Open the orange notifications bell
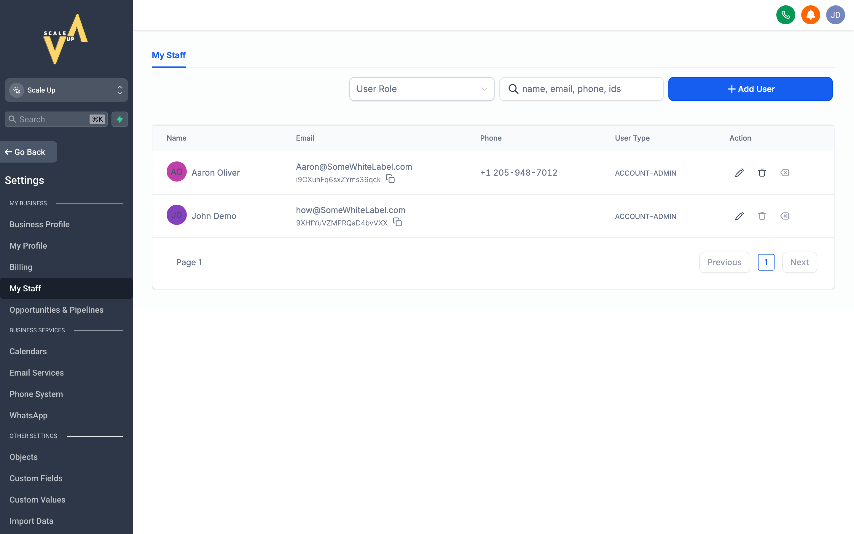The height and width of the screenshot is (534, 854). point(810,15)
